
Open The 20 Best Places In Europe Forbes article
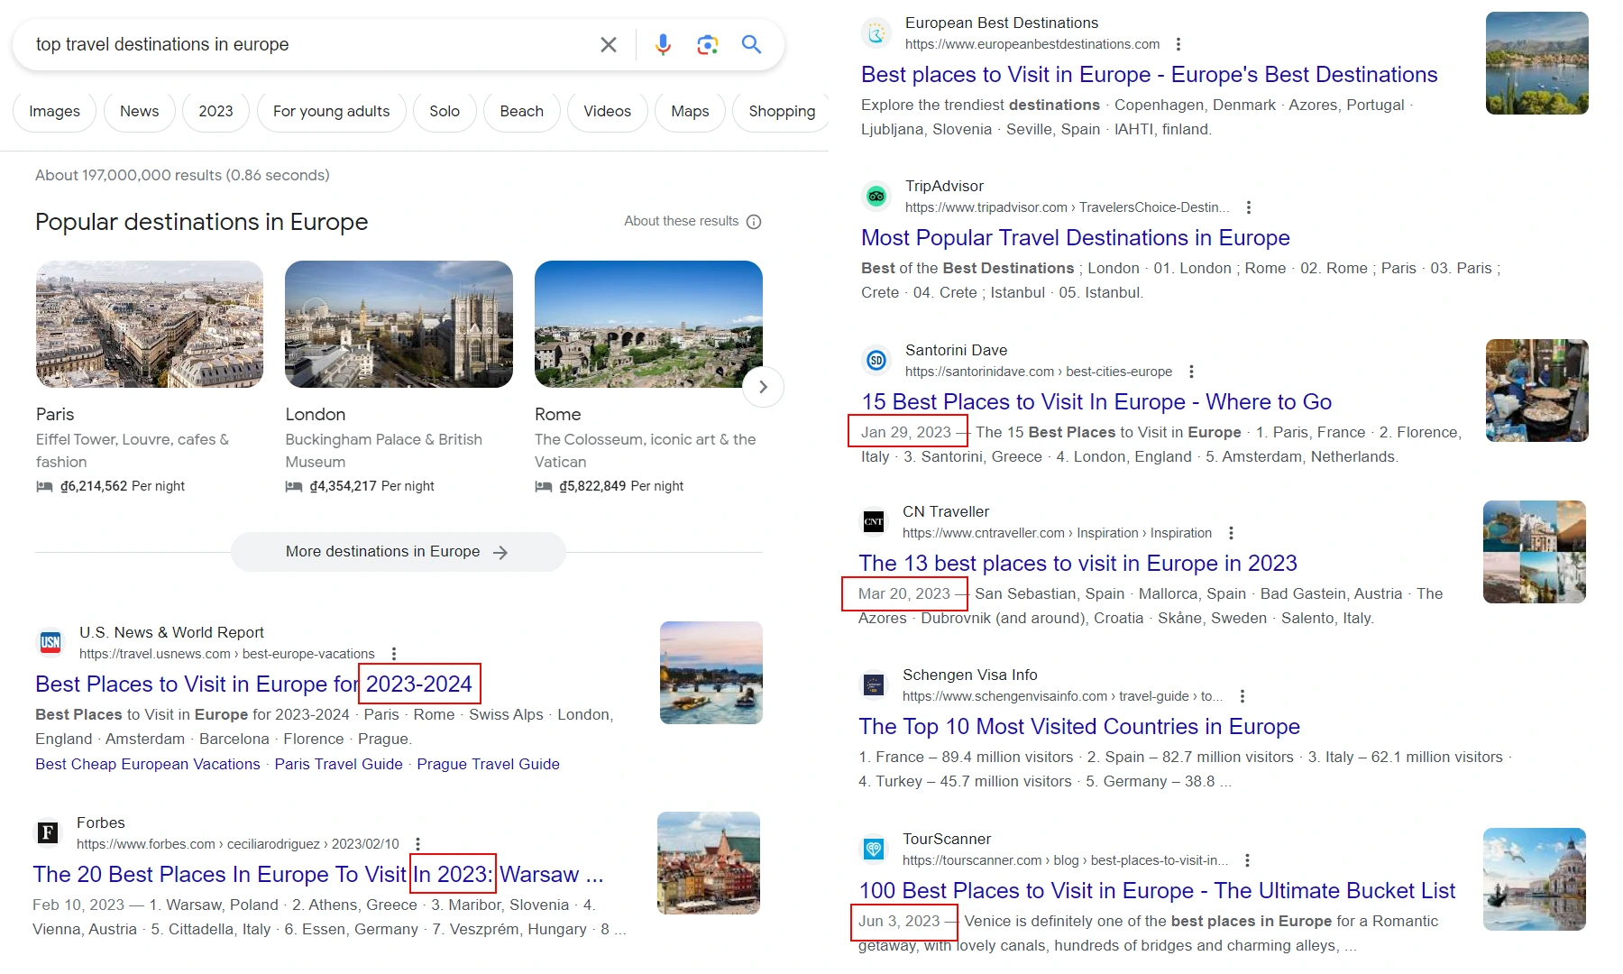coord(318,874)
